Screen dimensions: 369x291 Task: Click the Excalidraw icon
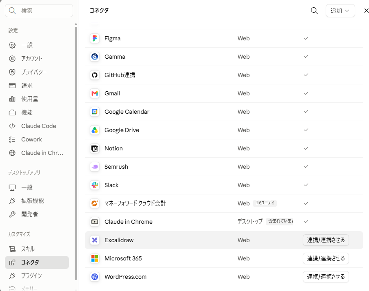tap(95, 240)
